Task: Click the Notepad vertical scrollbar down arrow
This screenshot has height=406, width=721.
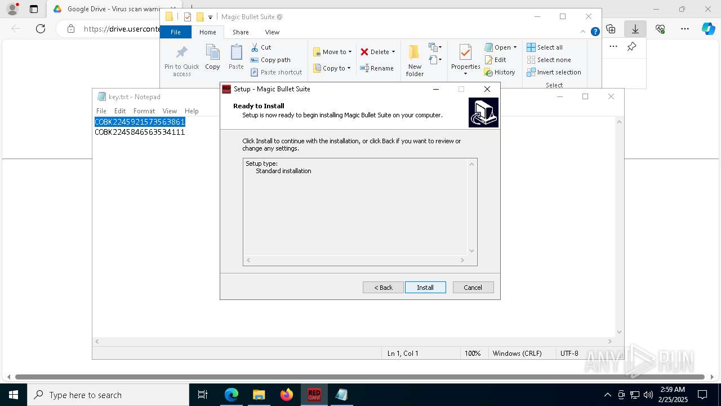Action: tap(619, 332)
